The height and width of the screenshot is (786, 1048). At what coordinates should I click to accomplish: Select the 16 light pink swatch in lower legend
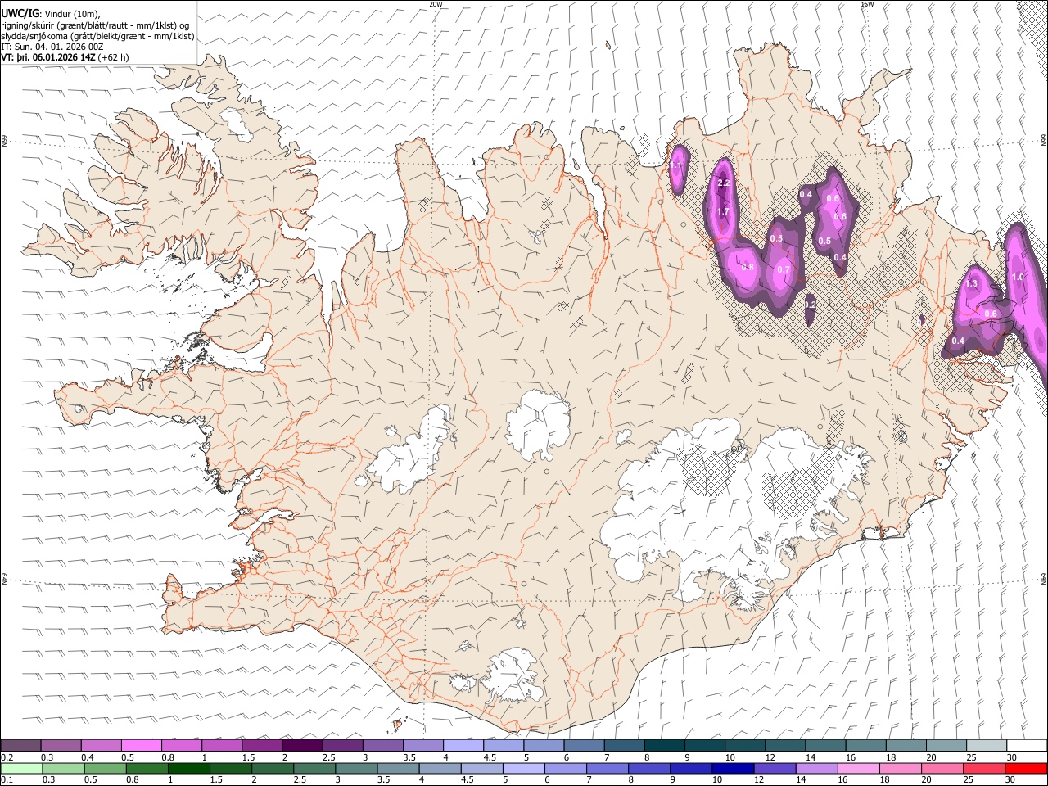859,768
